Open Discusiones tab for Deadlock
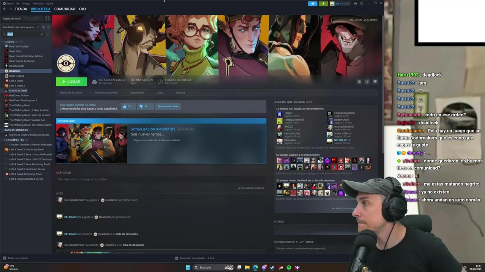 point(137,93)
